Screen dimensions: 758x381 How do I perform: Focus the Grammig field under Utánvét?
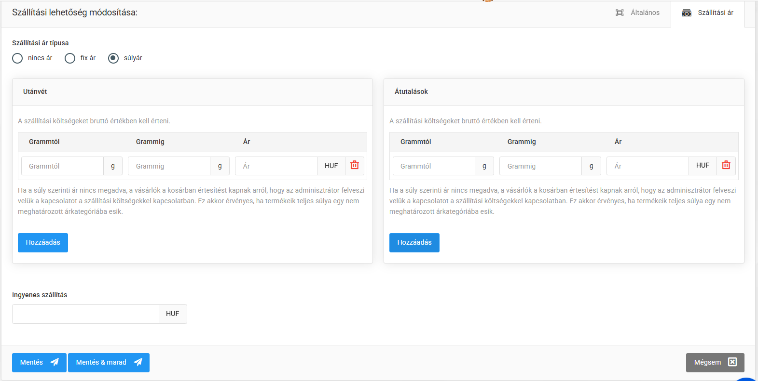point(169,166)
